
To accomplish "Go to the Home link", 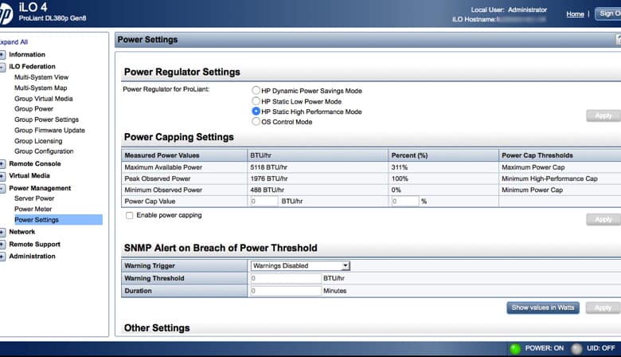I will [575, 14].
